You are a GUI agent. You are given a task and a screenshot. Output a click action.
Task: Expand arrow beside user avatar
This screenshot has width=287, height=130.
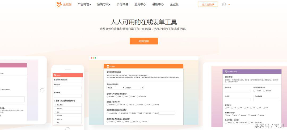click(x=229, y=4)
